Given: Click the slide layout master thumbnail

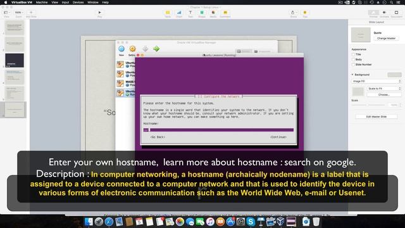Looking at the screenshot, I should coord(361,35).
